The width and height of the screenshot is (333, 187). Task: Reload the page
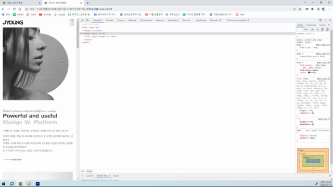coord(14,9)
